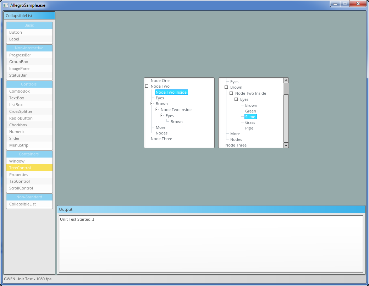Collapse Node Two in the left tree
The width and height of the screenshot is (369, 286).
point(147,86)
